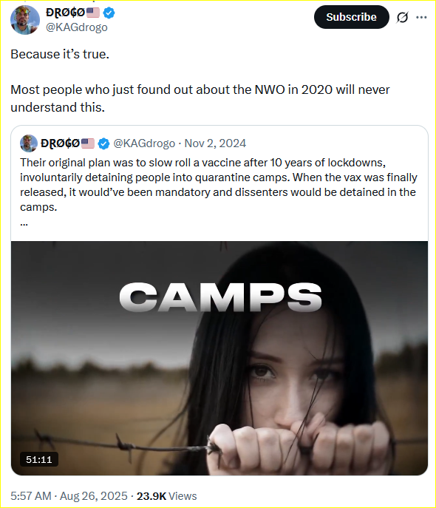Click the US flag emoji in quoted post
The width and height of the screenshot is (436, 508).
coord(88,143)
